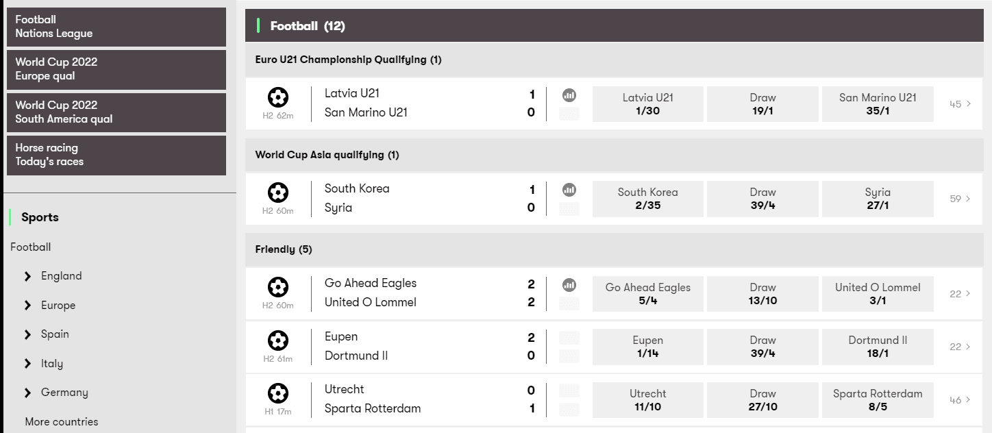Click football icon beside South Korea match
Screen dimensions: 992x433
click(x=278, y=192)
